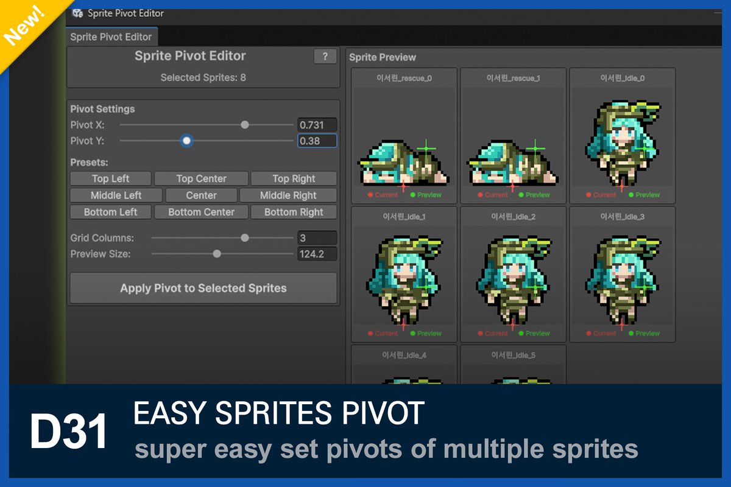
Task: Click the Presets: label
Action: (x=90, y=163)
